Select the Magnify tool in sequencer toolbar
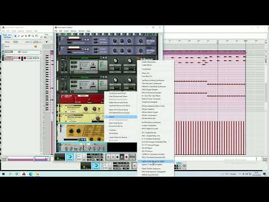Viewport: 269px width, 202px height. [x=33, y=36]
